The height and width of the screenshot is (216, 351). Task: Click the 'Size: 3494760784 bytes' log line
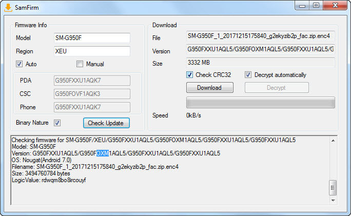pos(41,173)
